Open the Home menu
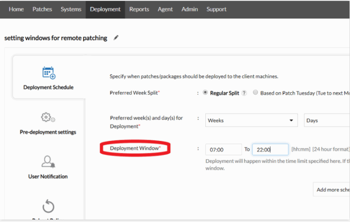 (x=16, y=9)
